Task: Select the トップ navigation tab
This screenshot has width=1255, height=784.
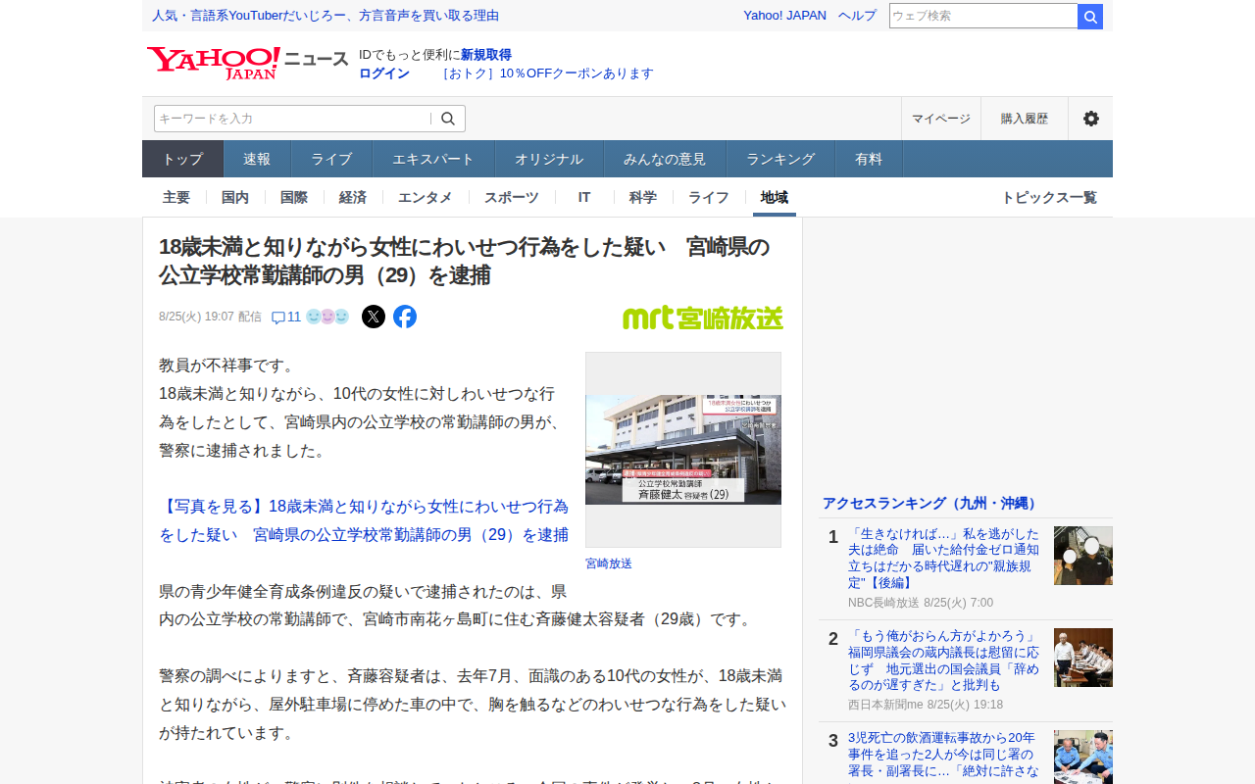Action: click(182, 159)
